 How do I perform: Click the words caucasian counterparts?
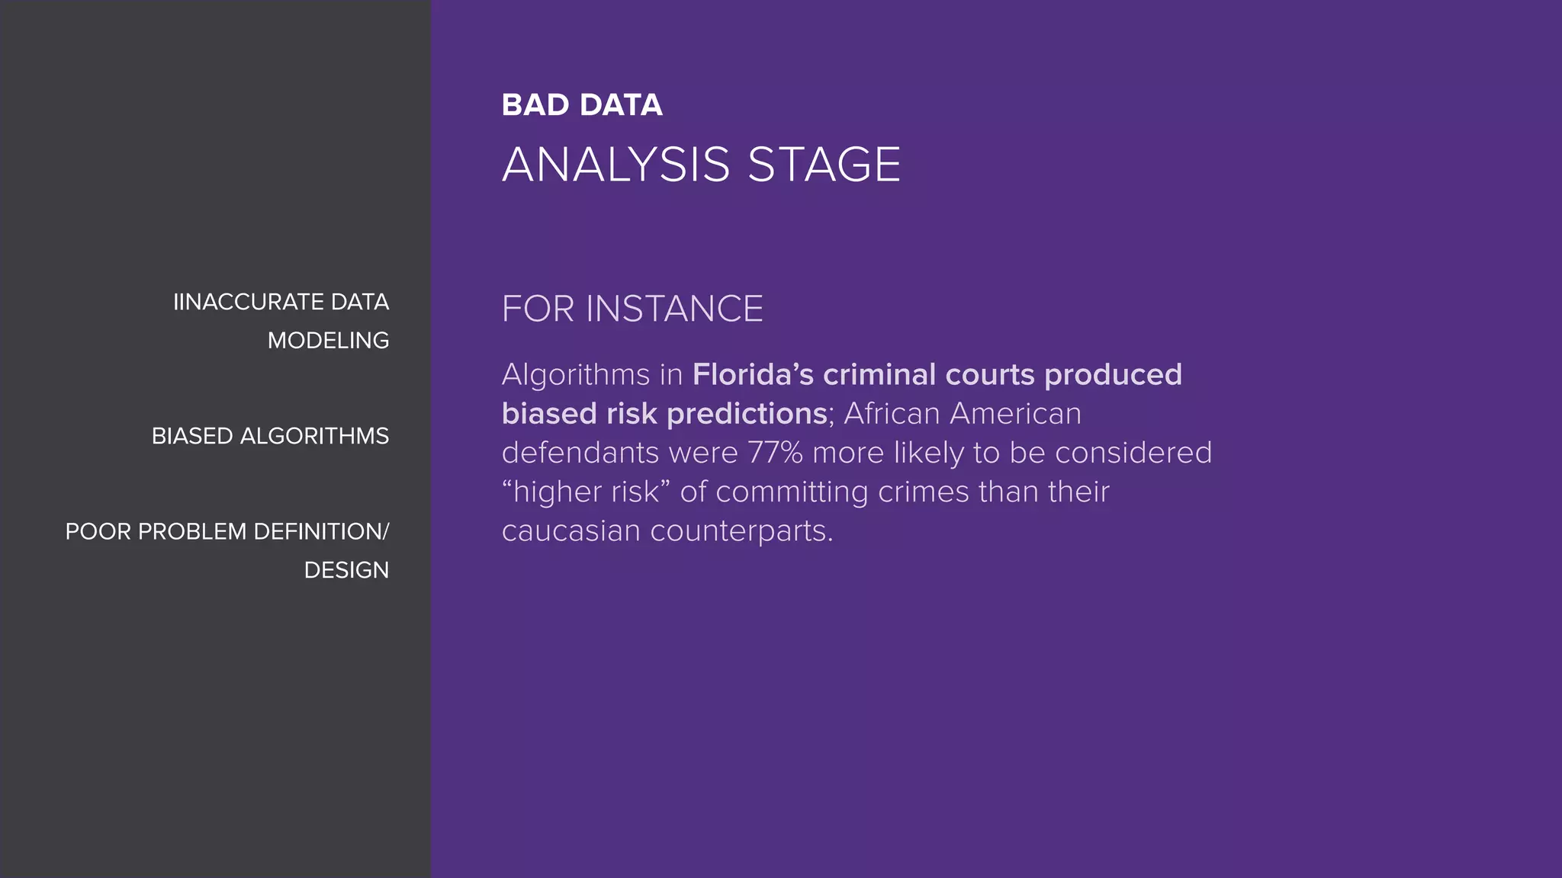(667, 530)
